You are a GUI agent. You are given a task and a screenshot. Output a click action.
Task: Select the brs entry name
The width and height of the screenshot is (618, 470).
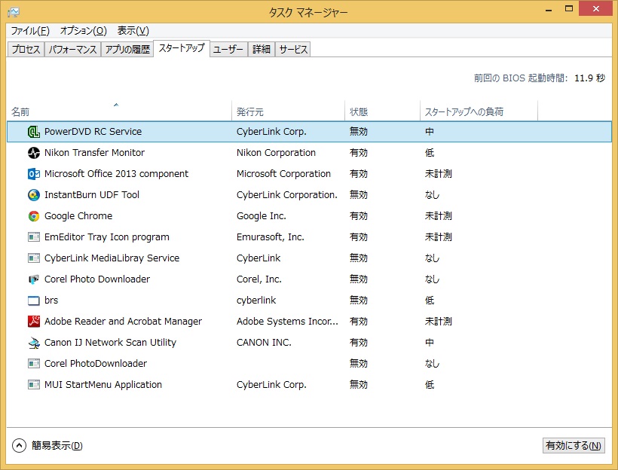(51, 301)
